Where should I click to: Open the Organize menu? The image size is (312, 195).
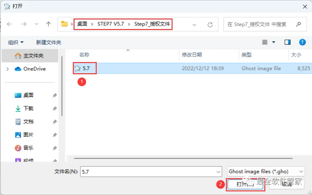[x=16, y=42]
